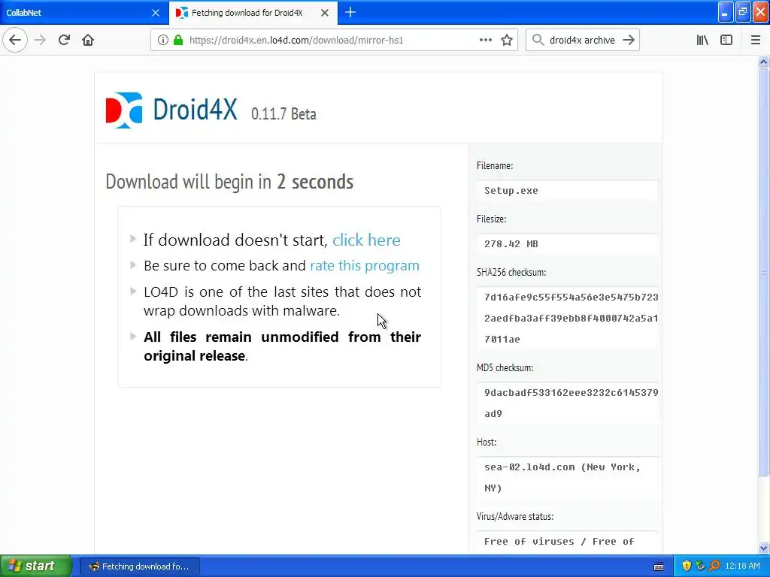Toggle the sidebar view icon

point(726,40)
